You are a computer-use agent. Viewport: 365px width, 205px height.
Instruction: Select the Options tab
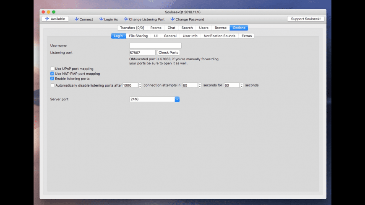239,28
